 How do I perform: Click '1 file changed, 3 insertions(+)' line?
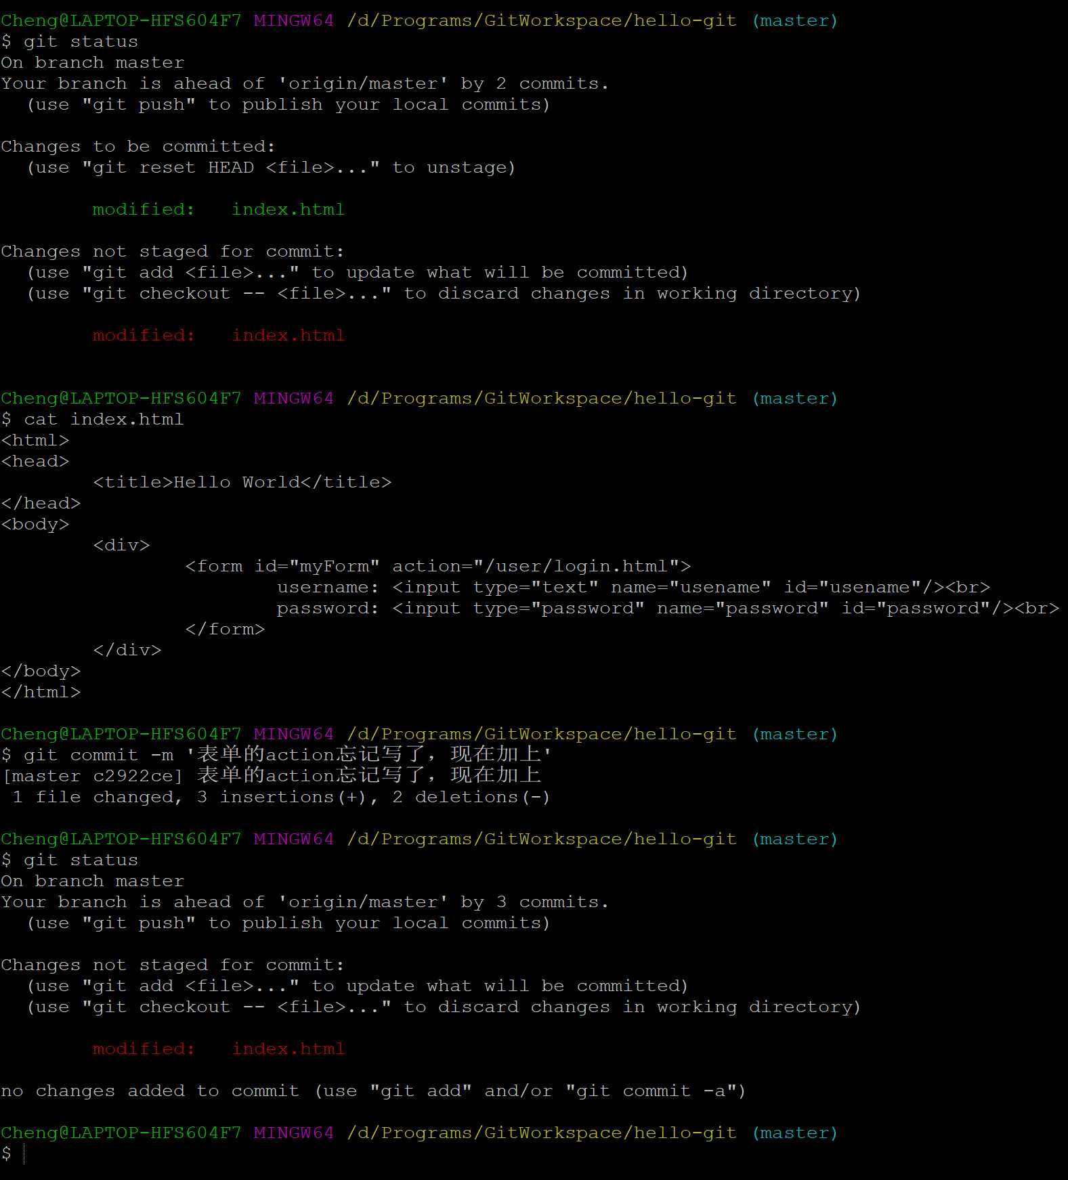tap(281, 797)
